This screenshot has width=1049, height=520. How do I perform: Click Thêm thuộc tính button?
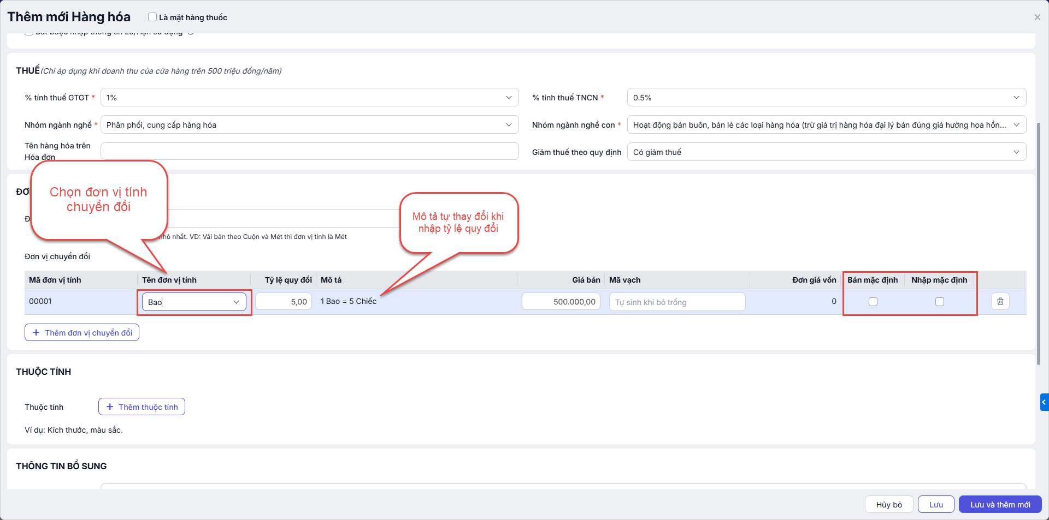point(142,407)
